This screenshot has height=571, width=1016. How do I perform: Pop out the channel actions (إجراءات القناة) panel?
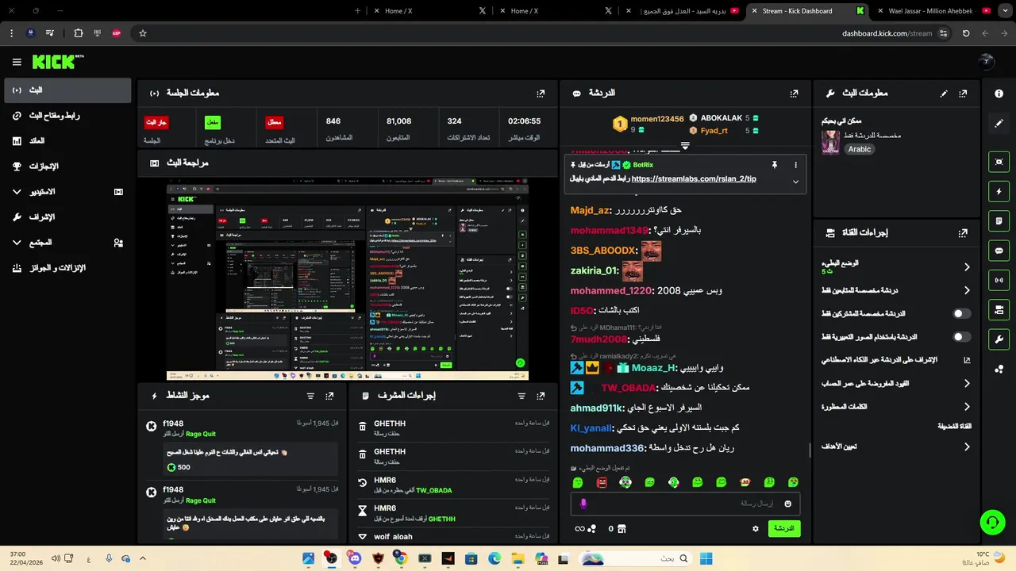tap(963, 233)
